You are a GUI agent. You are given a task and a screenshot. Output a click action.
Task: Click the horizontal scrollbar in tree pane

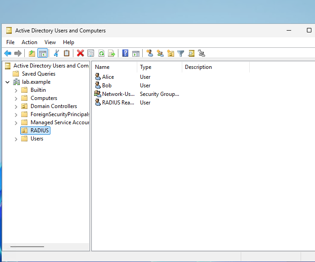27,247
